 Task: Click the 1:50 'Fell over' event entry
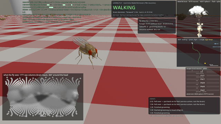click(x=177, y=104)
